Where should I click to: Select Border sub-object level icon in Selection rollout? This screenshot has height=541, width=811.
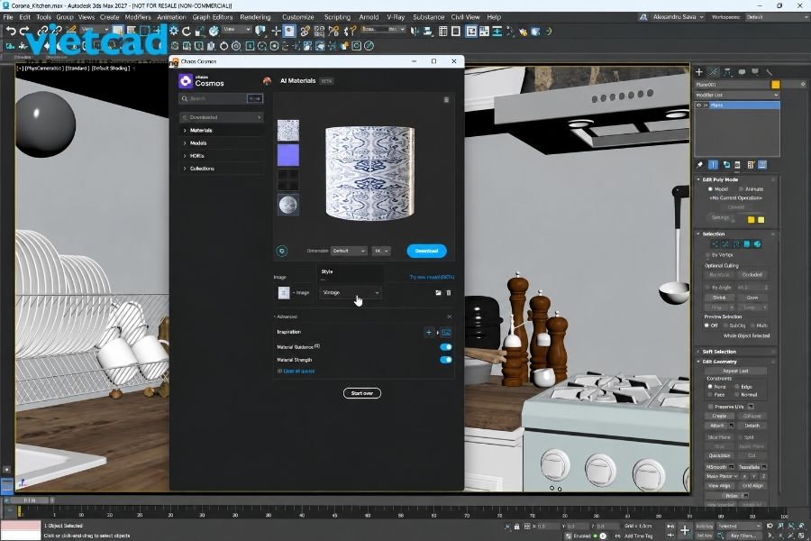tap(736, 243)
